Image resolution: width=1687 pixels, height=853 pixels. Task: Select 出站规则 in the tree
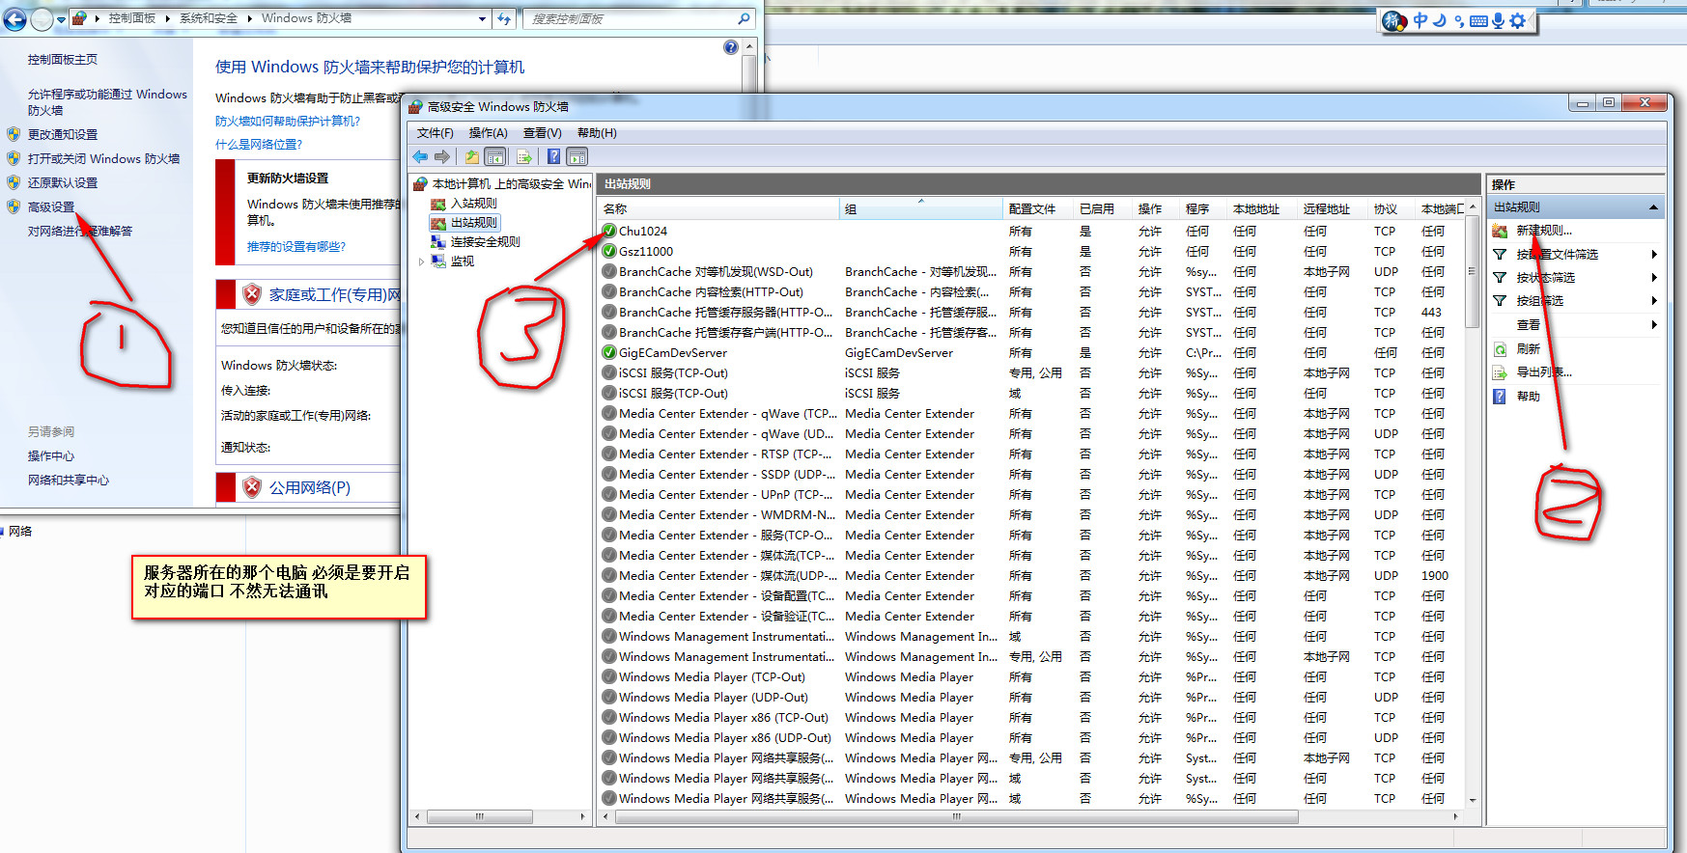(473, 223)
